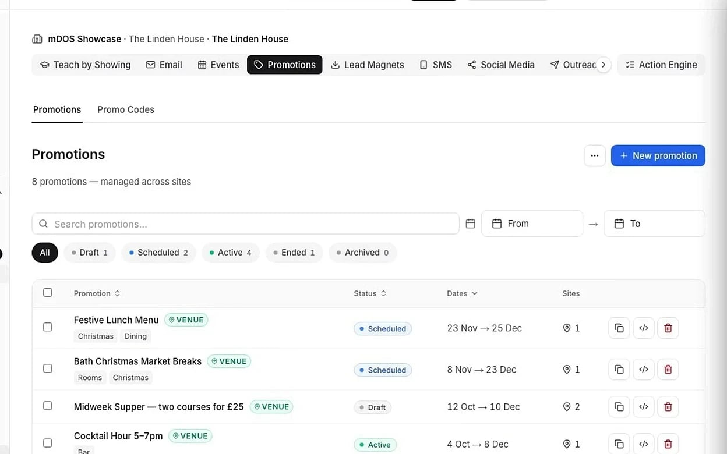The image size is (727, 454).
Task: Delete the Cocktail Hour 5–7pm promotion
Action: point(668,444)
